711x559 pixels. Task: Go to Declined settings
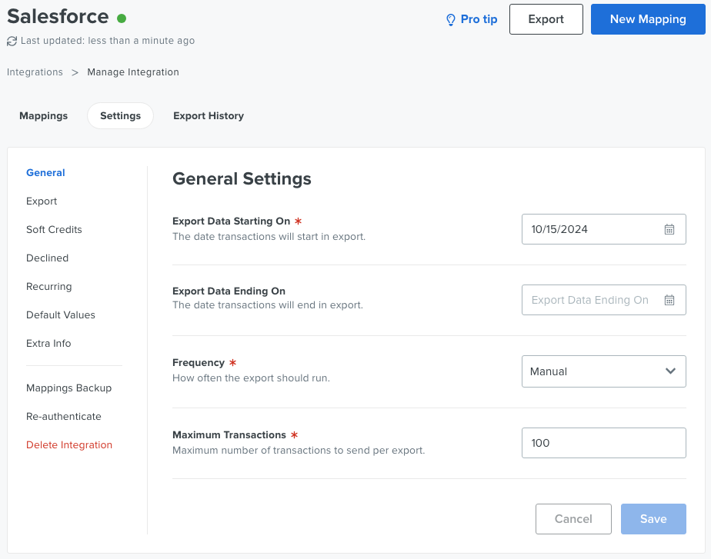click(47, 258)
